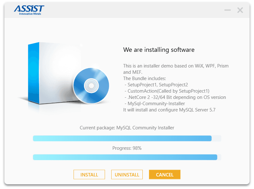Click the ASSIST Innovative Minds logo

(x=29, y=10)
